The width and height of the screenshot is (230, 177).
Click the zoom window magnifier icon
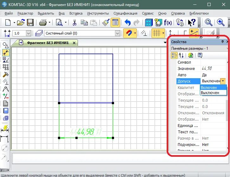point(208,22)
